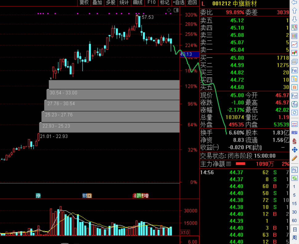Click the blue circle icon in sidebar
This screenshot has width=299, height=244.
tap(294, 113)
